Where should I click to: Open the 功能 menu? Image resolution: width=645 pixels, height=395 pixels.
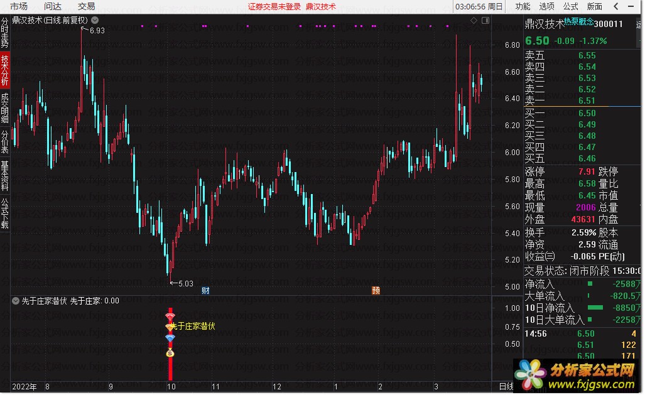coord(523,6)
